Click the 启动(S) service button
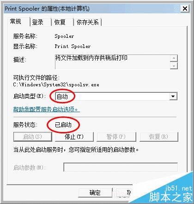Viewport: 194px width, 204px height. pyautogui.click(x=33, y=137)
